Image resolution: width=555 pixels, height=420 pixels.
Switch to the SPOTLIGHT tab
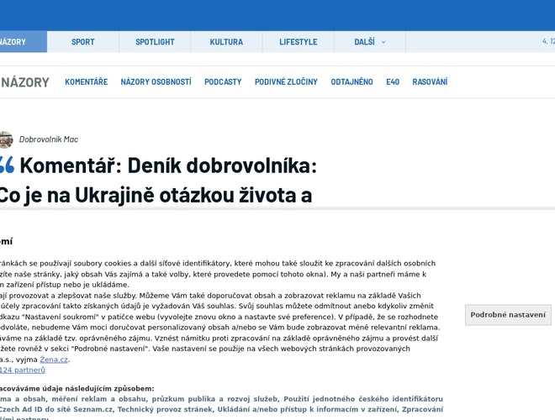[x=155, y=42]
